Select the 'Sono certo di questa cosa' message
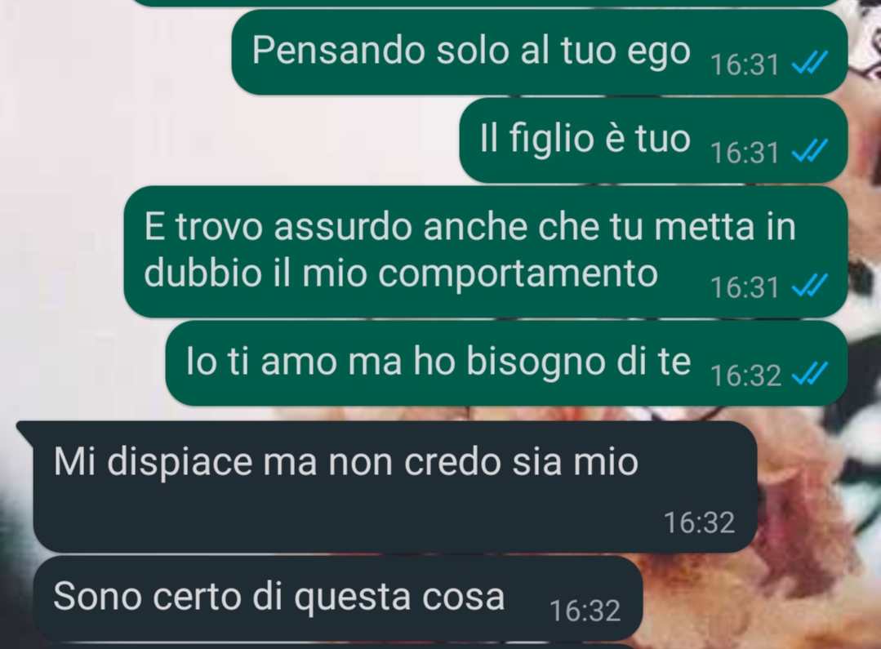Viewport: 881px width, 649px height. pos(338,598)
